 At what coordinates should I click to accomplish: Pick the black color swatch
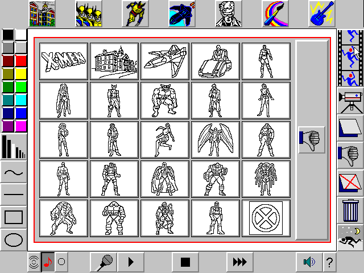(x=8, y=34)
